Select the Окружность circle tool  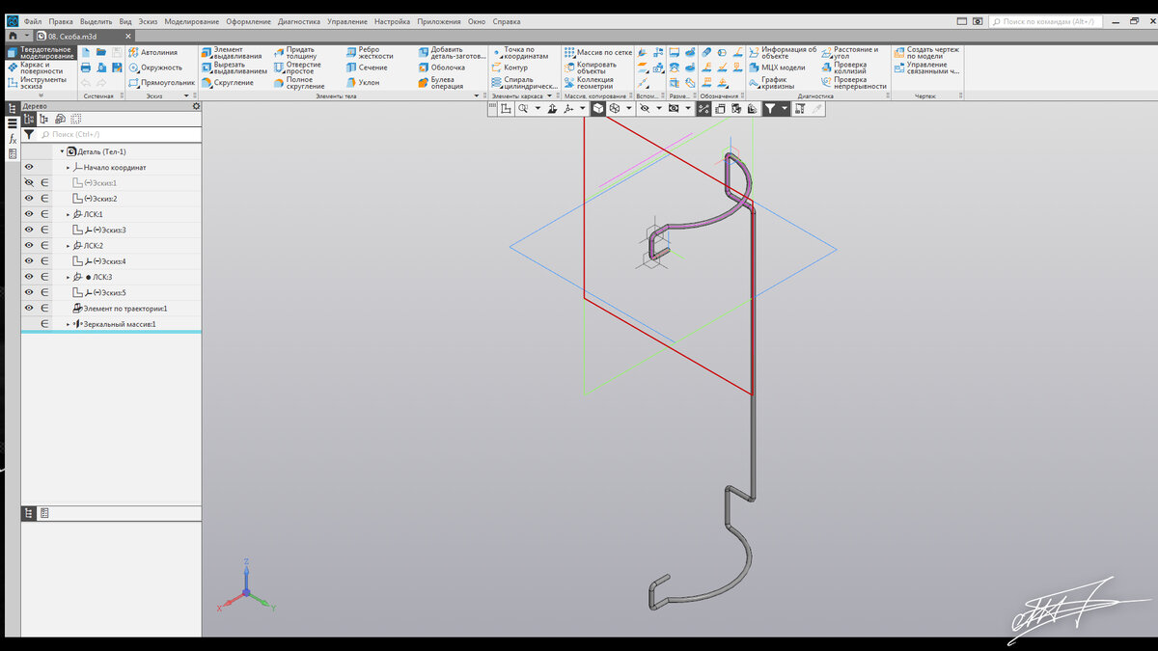(154, 68)
